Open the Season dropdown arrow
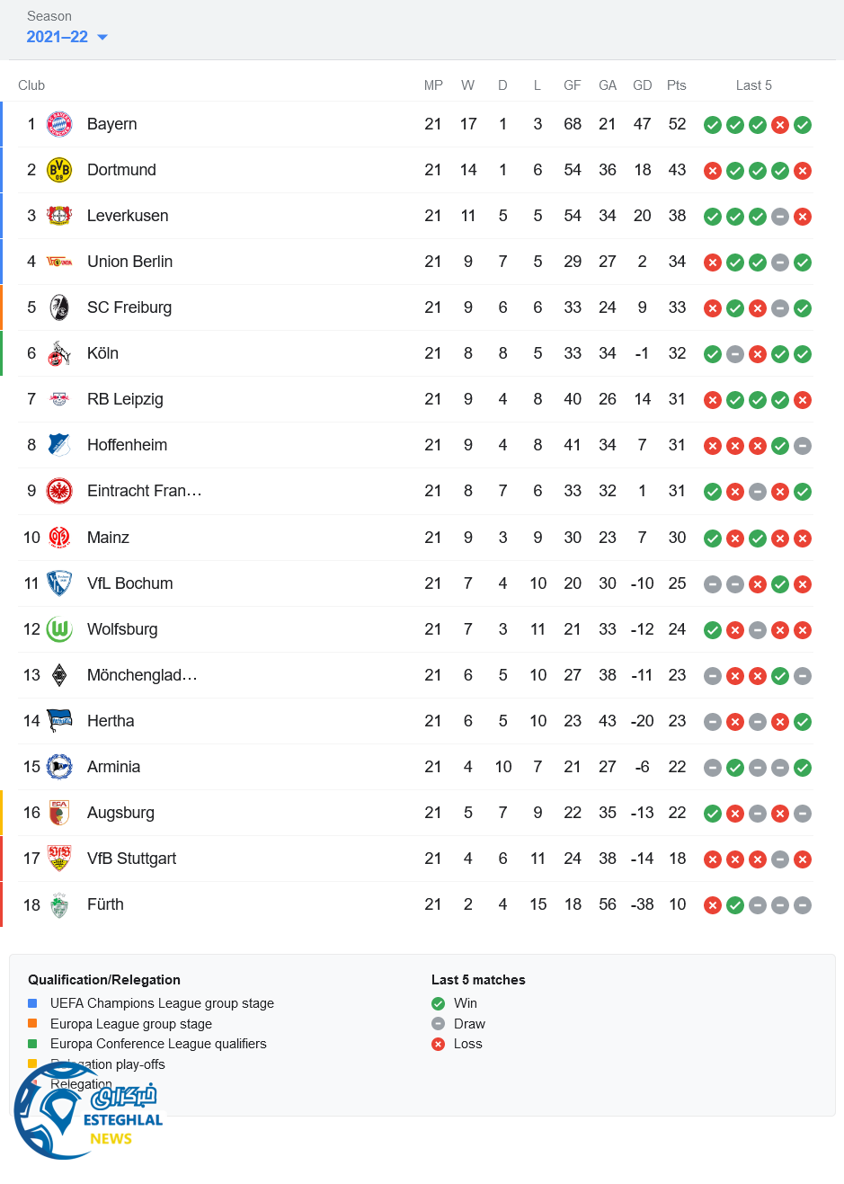This screenshot has height=1184, width=844. point(102,37)
